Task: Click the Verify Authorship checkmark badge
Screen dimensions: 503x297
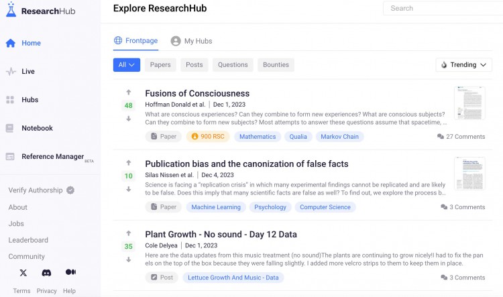Action: pyautogui.click(x=70, y=190)
